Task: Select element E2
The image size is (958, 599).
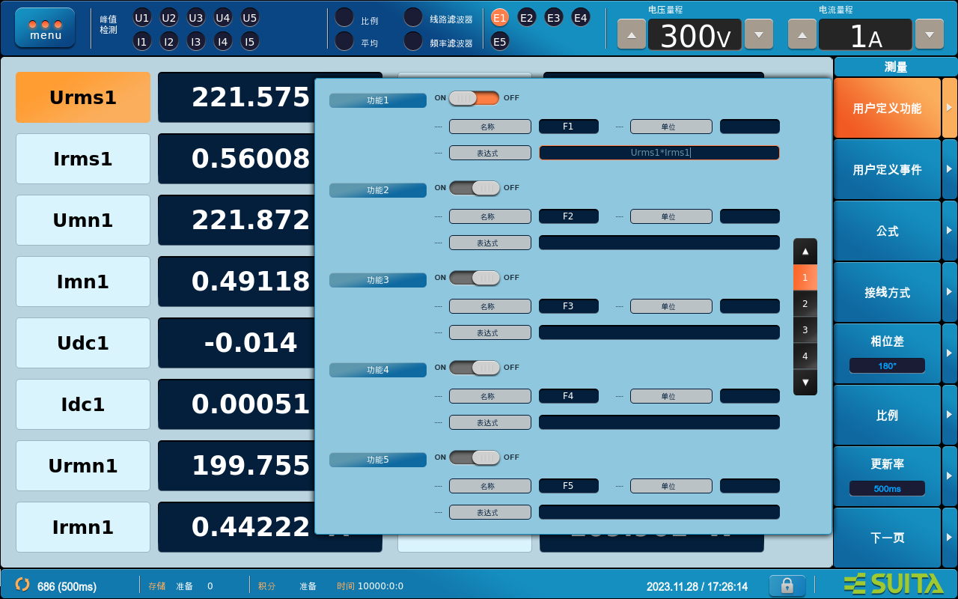Action: point(527,17)
